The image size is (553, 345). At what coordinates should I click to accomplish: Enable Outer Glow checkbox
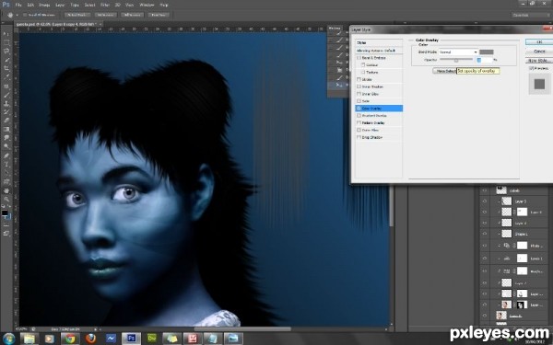pyautogui.click(x=359, y=131)
